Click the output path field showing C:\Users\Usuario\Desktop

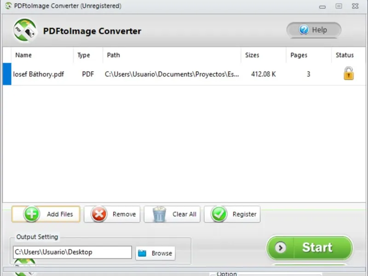[x=73, y=252]
